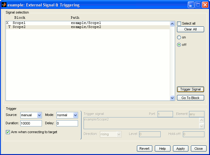The image size is (210, 155).
Task: Open the trigger Source dropdown
Action: 39,115
